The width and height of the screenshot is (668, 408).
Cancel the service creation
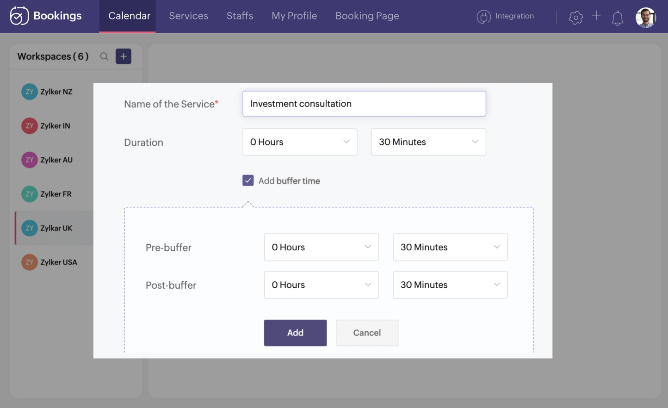click(367, 333)
